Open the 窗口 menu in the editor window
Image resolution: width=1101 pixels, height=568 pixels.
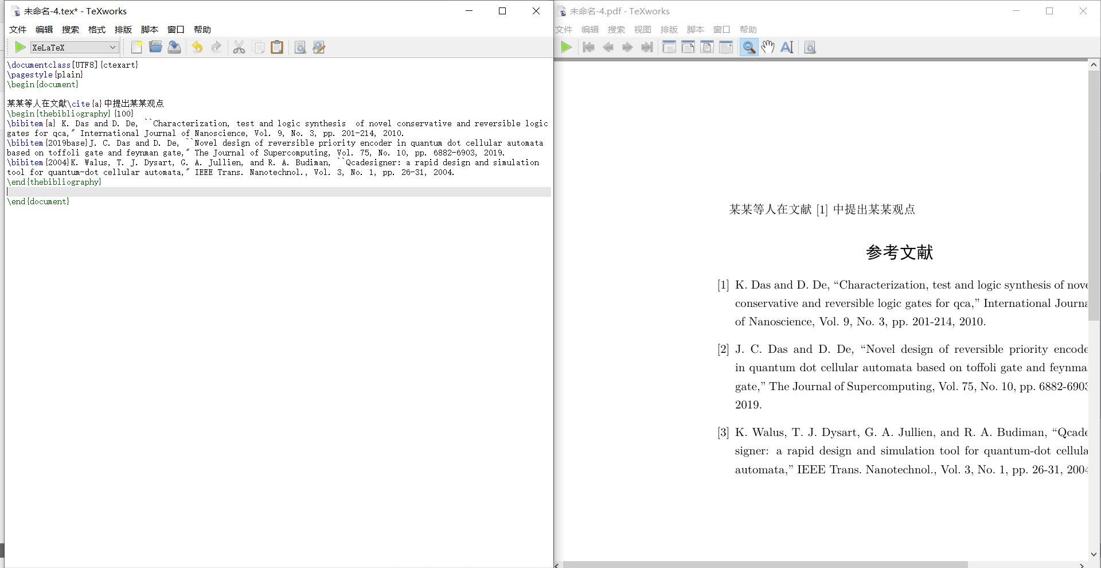176,30
